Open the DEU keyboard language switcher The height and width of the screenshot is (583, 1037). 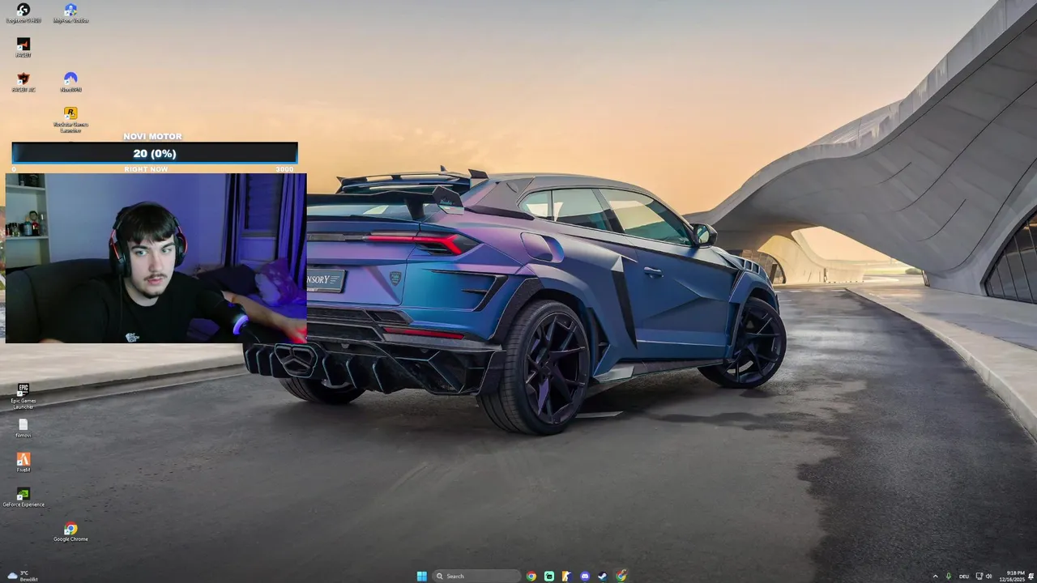tap(964, 577)
